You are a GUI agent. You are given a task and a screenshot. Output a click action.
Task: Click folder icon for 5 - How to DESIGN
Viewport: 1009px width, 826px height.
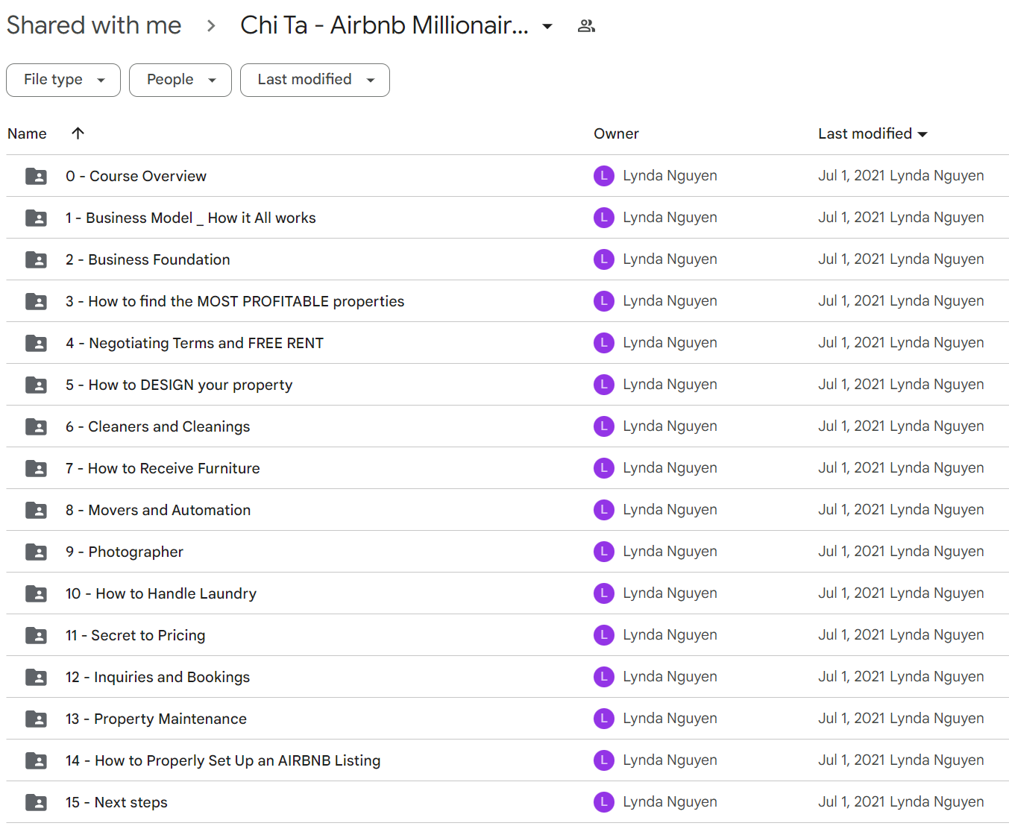(36, 385)
